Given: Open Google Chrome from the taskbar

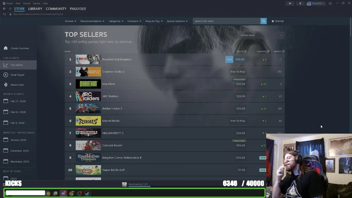Looking at the screenshot, I should (x=71, y=193).
